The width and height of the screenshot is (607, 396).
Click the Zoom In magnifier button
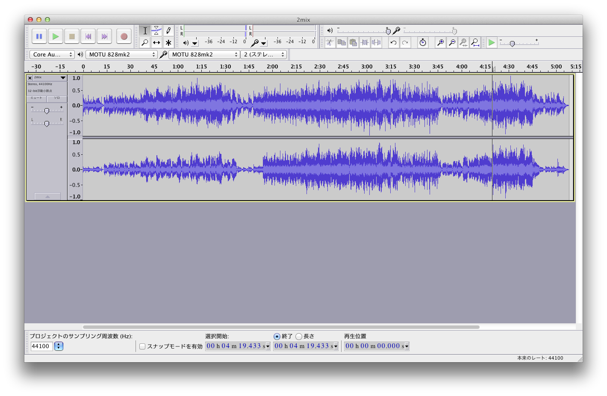[440, 42]
